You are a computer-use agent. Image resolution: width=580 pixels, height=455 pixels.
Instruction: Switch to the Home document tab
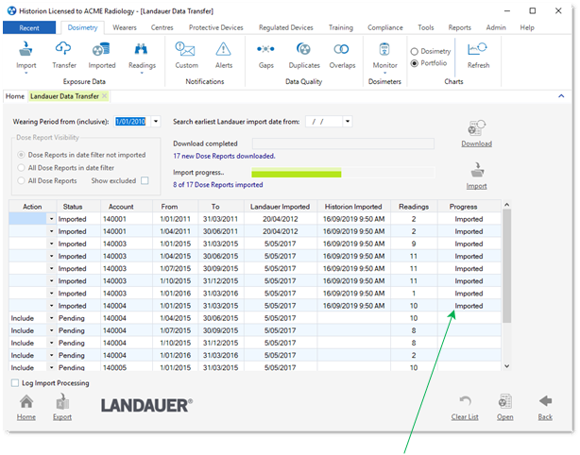15,96
